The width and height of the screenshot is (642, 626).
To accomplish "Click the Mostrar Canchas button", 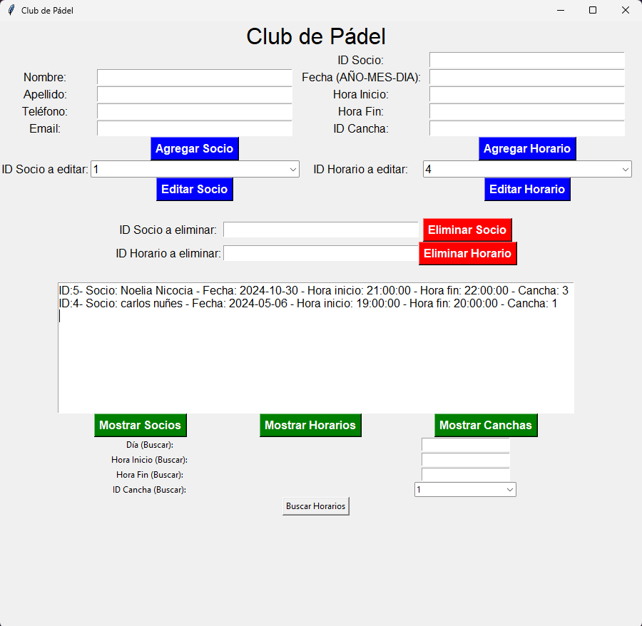I will 486,425.
